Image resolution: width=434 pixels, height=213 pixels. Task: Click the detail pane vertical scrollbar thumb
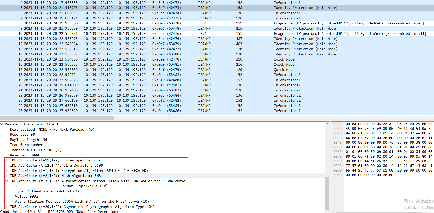[327, 193]
